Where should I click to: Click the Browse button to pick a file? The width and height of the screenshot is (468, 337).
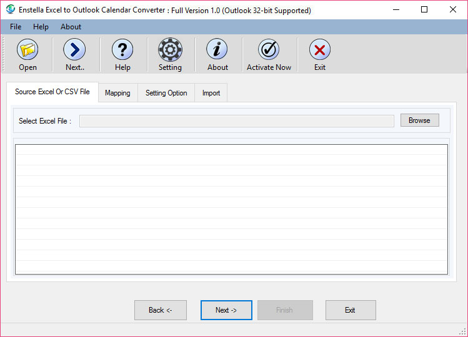pyautogui.click(x=419, y=120)
